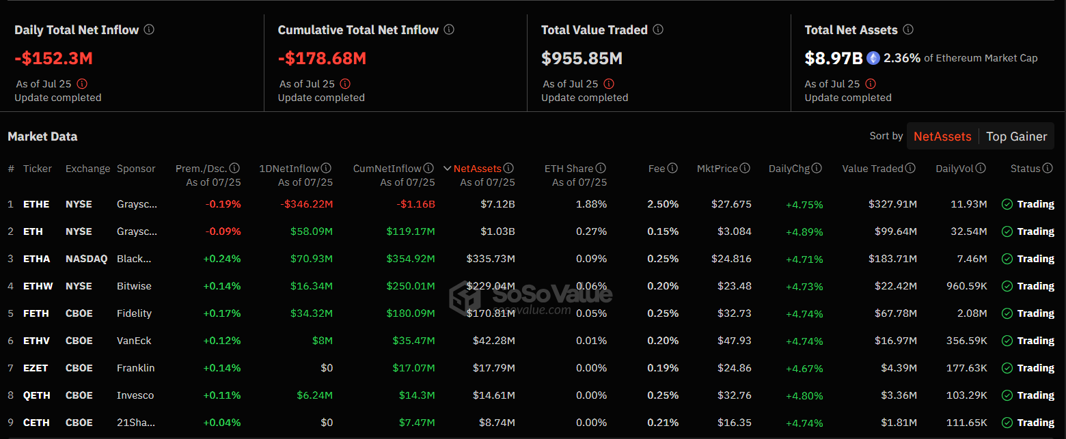Open info tooltip for DailyVol column
This screenshot has width=1066, height=439.
(x=981, y=168)
